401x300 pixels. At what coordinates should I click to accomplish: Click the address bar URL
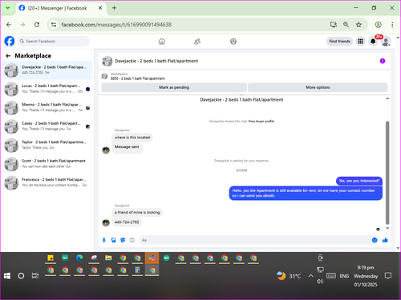pos(116,25)
